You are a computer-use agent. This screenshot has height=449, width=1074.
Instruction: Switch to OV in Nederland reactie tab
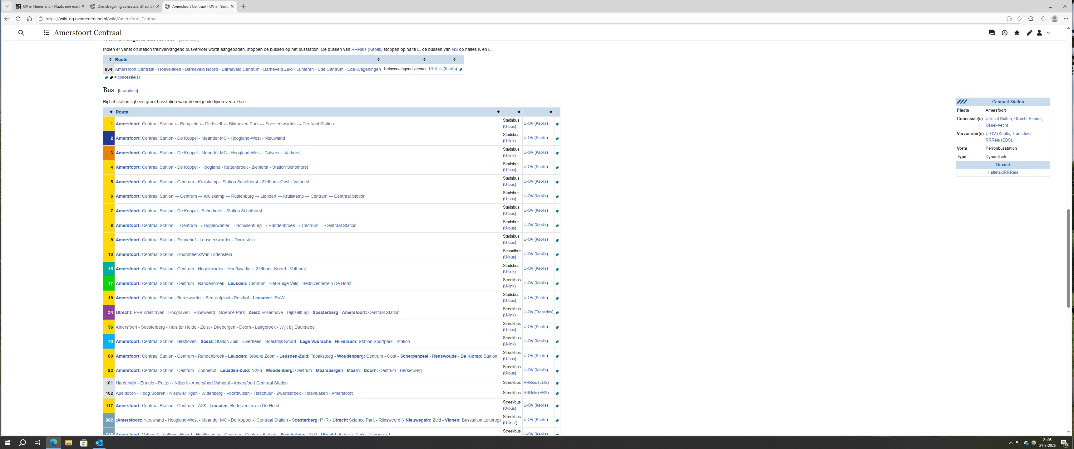[x=50, y=6]
